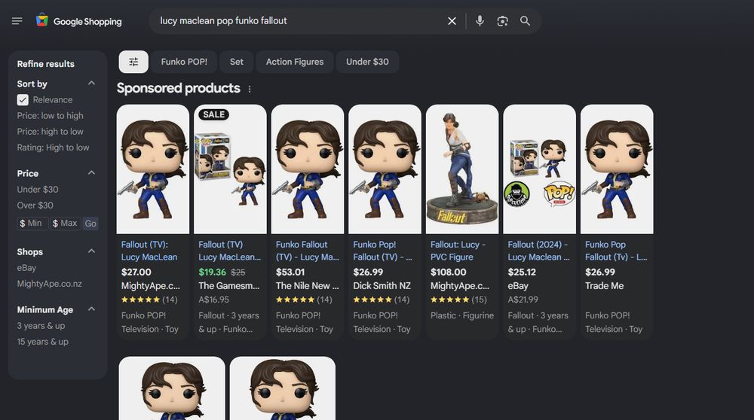Open Sponsored products info menu

(250, 89)
